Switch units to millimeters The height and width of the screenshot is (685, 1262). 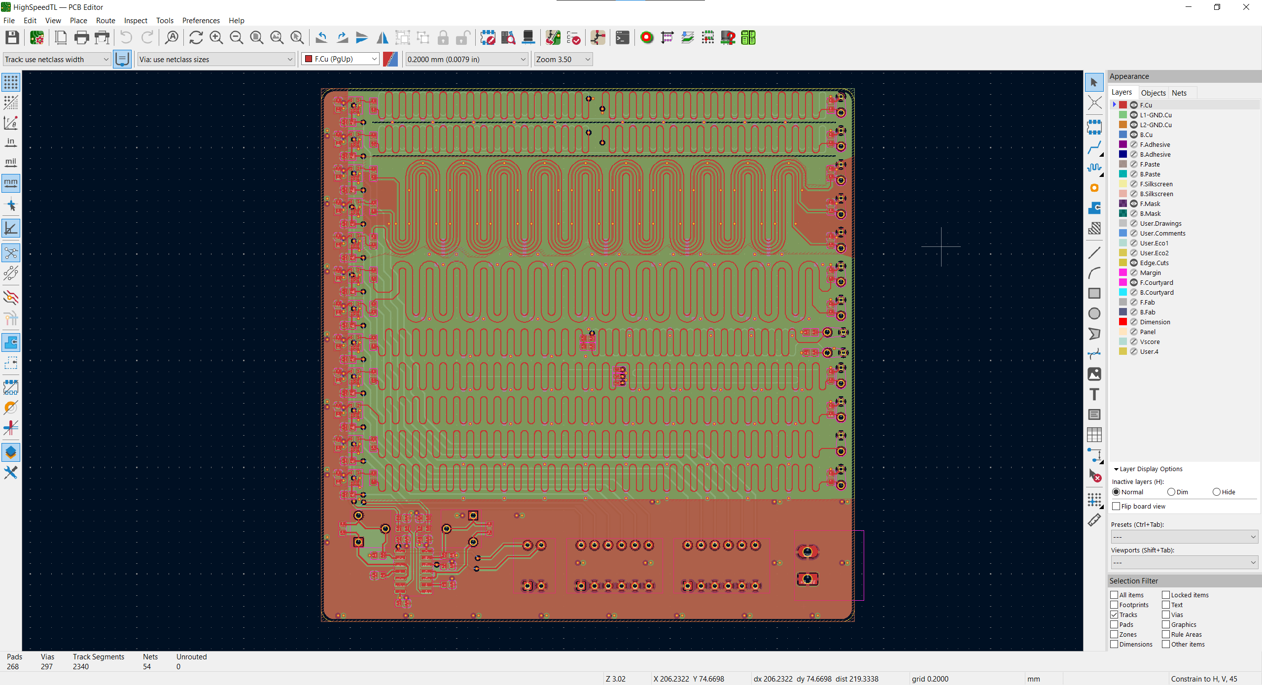tap(11, 183)
